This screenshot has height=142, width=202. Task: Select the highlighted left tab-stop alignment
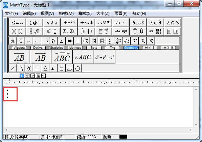(22, 76)
